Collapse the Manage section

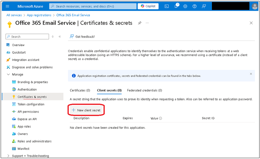8,74
